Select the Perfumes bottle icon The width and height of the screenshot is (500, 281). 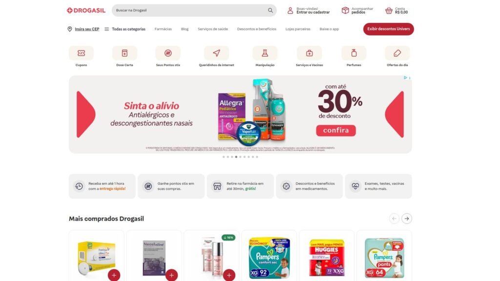tap(354, 53)
